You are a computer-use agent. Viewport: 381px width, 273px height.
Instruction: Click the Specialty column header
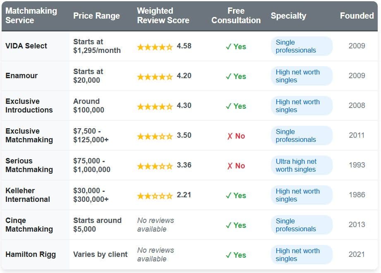(x=288, y=16)
